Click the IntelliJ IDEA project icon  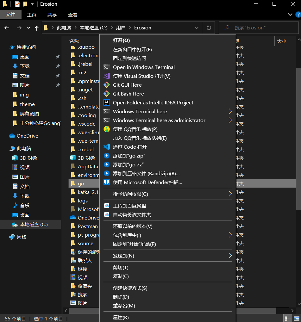107,102
